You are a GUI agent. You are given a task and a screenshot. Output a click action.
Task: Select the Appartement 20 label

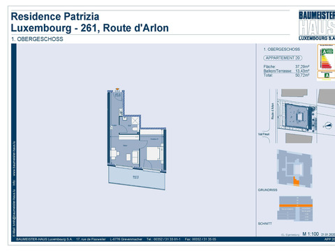283,58
